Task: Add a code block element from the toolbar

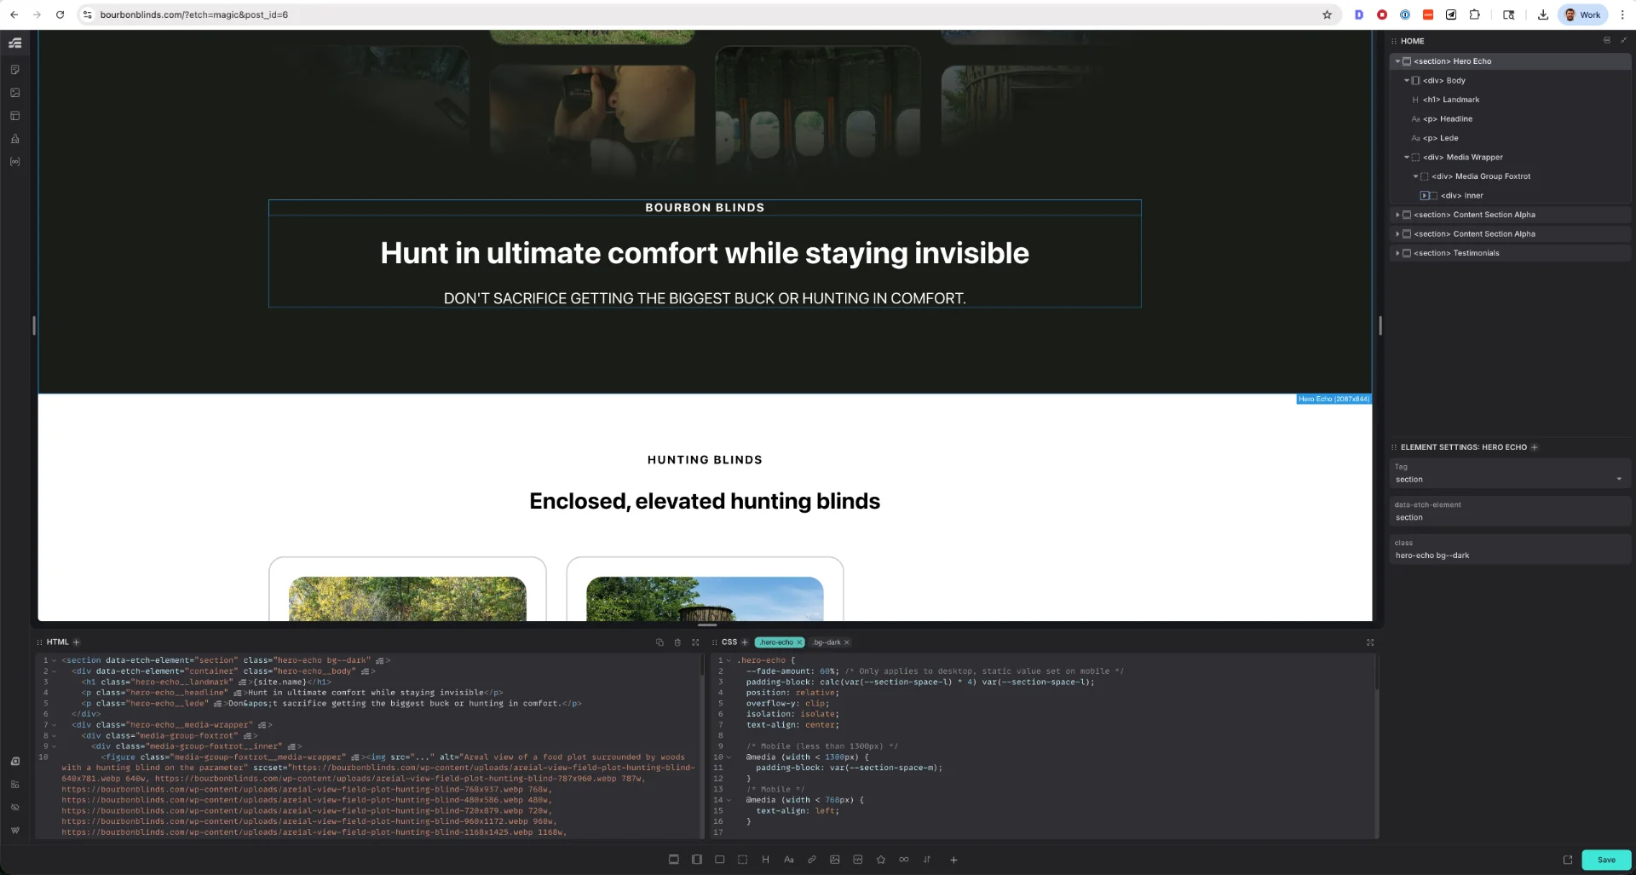Action: (x=857, y=860)
